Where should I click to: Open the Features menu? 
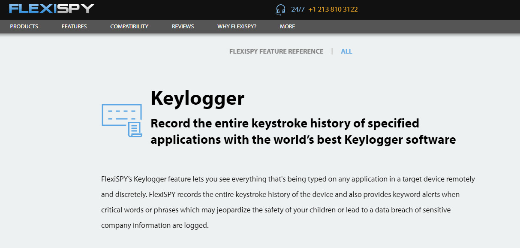pos(74,26)
